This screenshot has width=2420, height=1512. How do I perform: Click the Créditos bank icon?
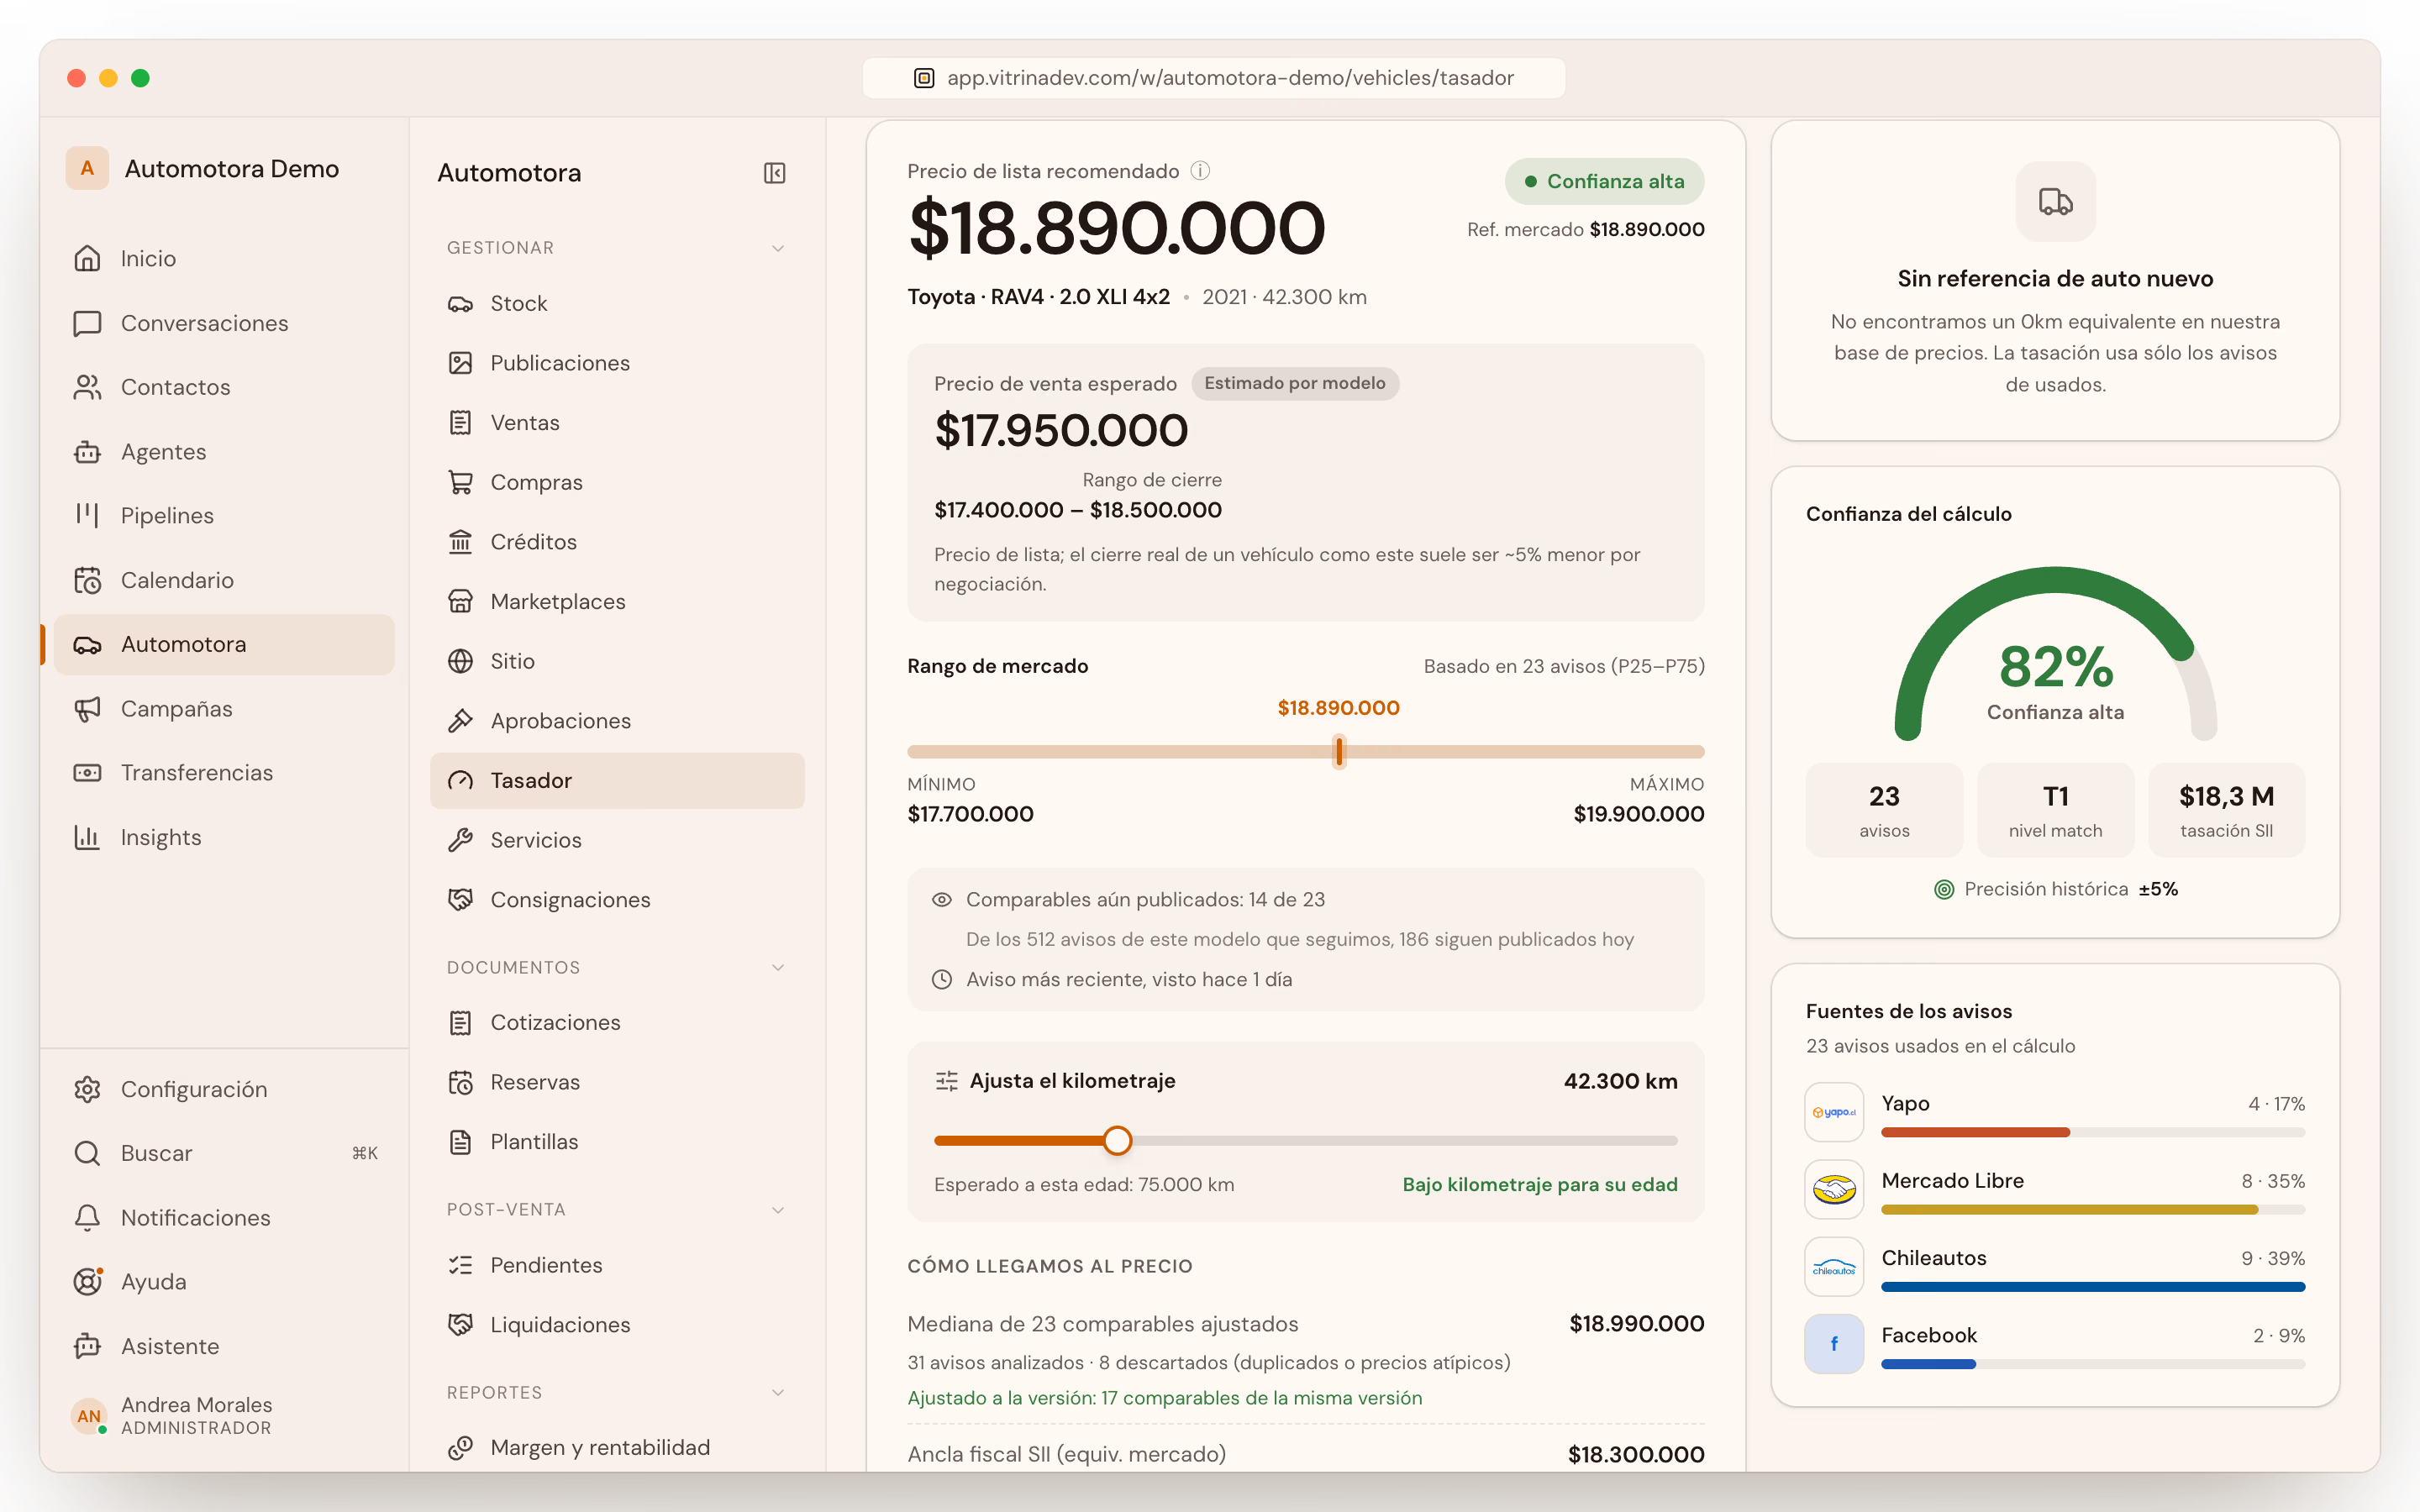tap(460, 542)
